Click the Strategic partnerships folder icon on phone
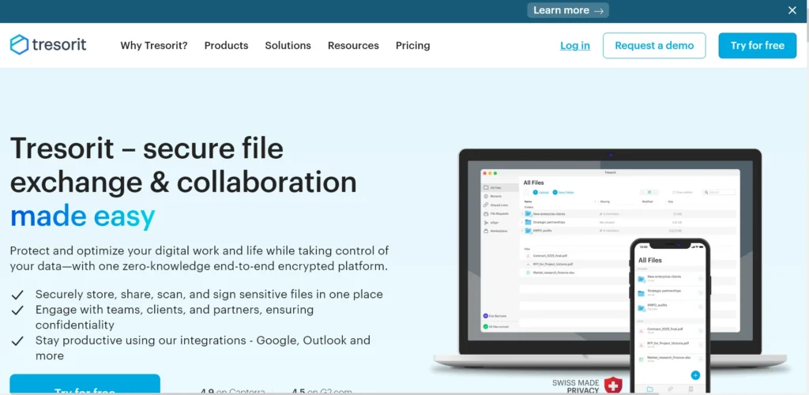The width and height of the screenshot is (809, 395). point(641,294)
